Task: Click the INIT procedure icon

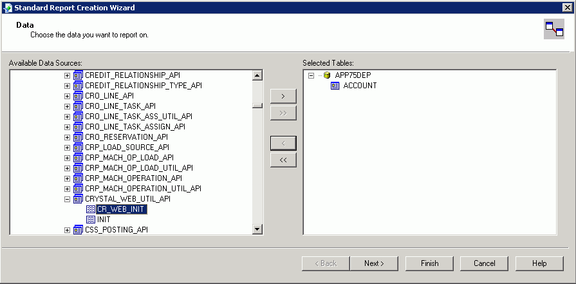Action: click(90, 220)
